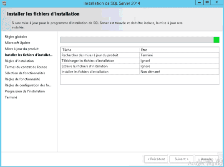Click the Terminé status cell in the table
Image resolution: width=224 pixels, height=167 pixels.
pos(179,55)
